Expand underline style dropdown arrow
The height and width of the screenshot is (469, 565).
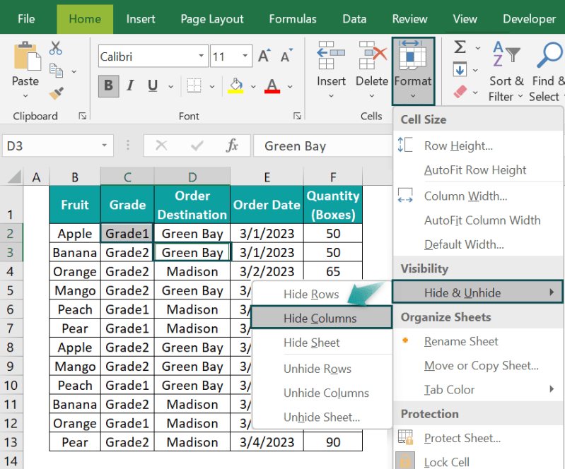click(x=171, y=87)
